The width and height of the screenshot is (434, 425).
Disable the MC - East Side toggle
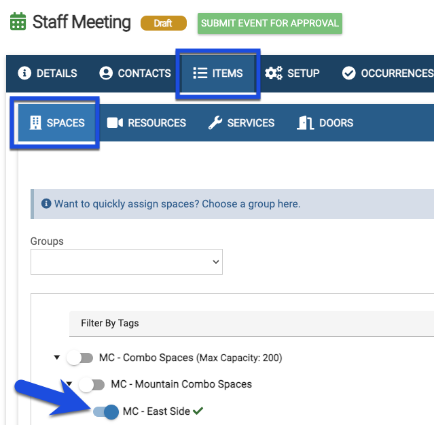[105, 411]
